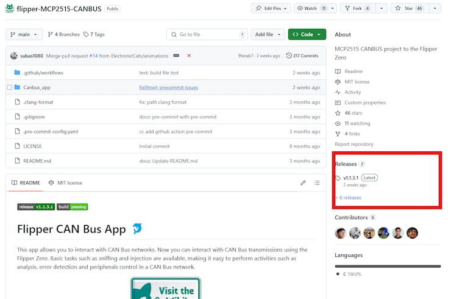Click the second contributor avatar

click(355, 232)
